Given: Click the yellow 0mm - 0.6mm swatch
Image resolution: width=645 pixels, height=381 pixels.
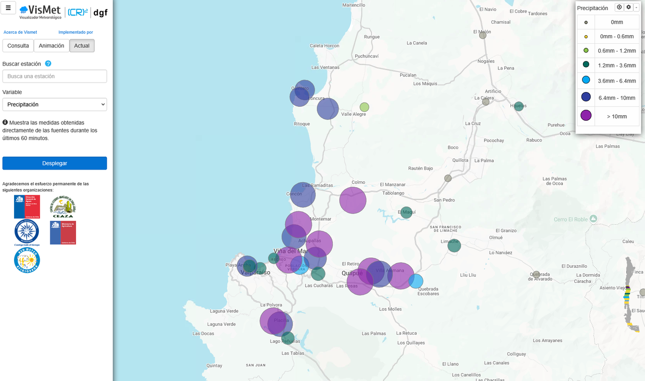Looking at the screenshot, I should (586, 37).
